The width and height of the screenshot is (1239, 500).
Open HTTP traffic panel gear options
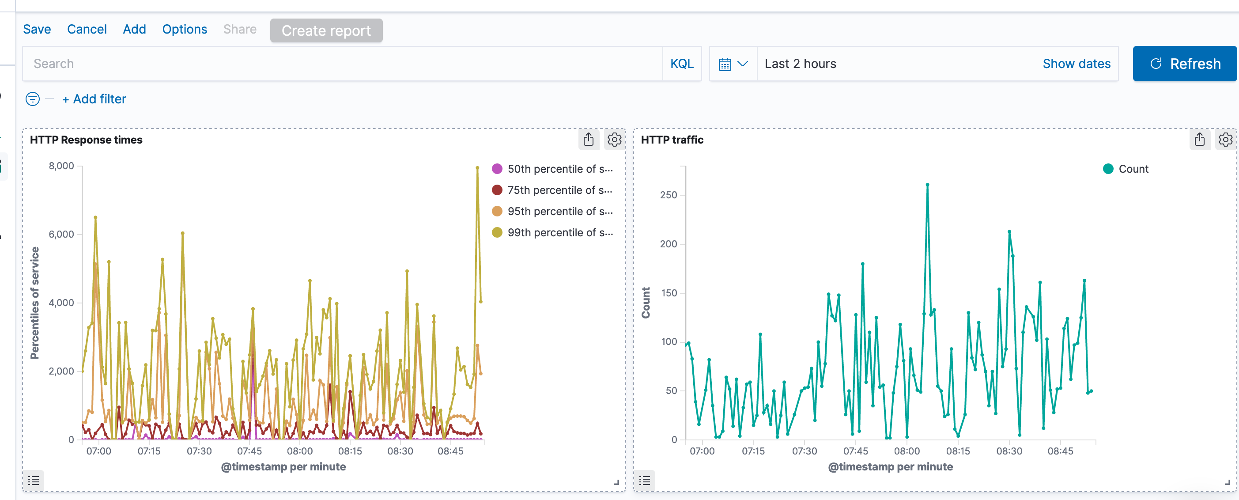[x=1226, y=140]
